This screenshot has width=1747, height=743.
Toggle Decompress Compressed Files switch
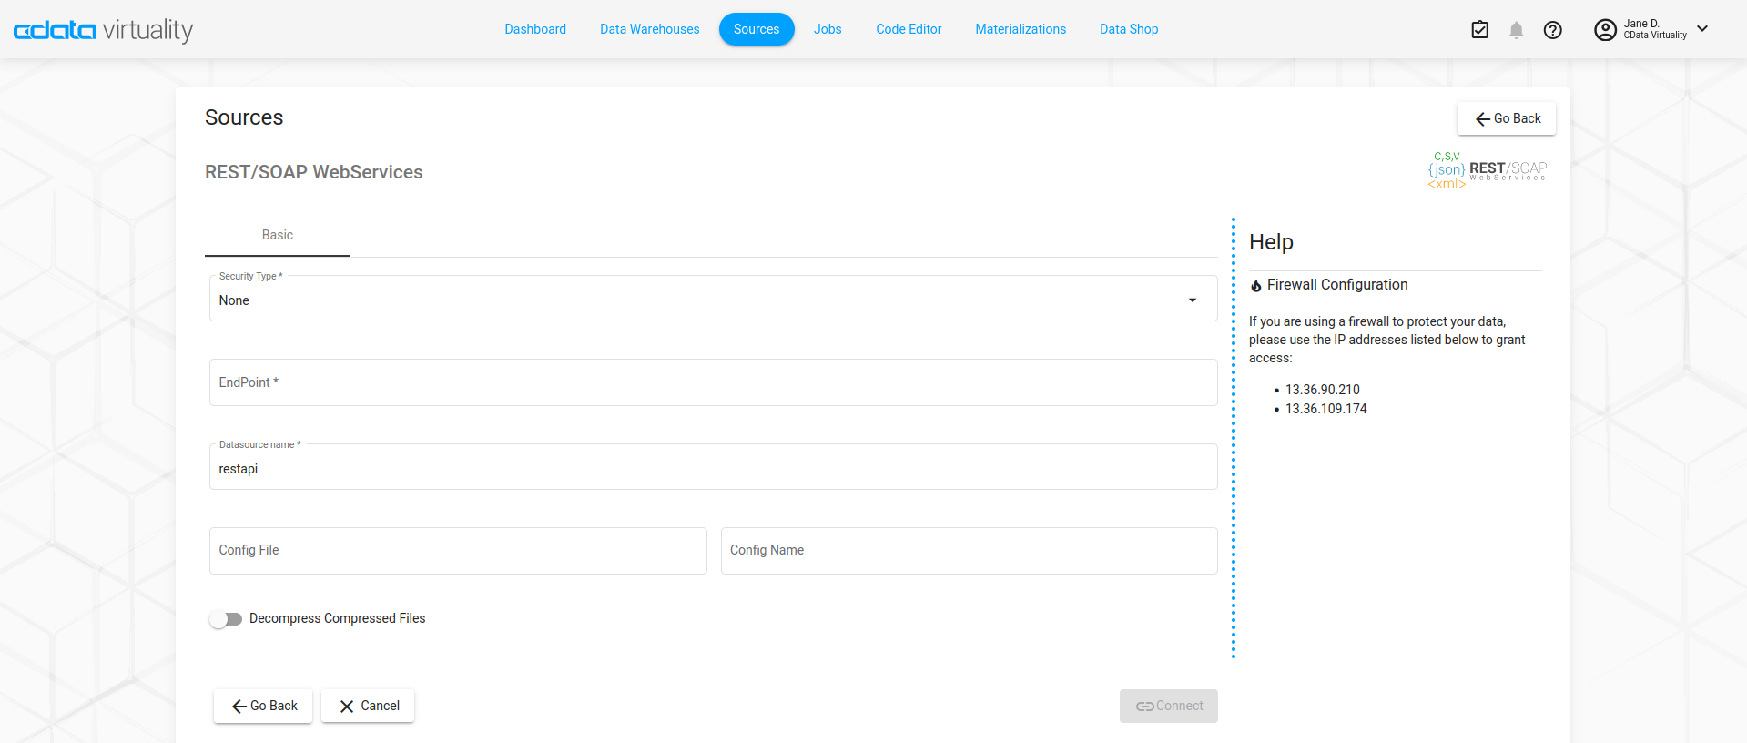[x=226, y=619]
